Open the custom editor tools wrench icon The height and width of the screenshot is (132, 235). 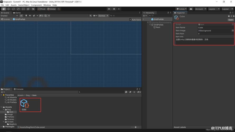(33, 9)
